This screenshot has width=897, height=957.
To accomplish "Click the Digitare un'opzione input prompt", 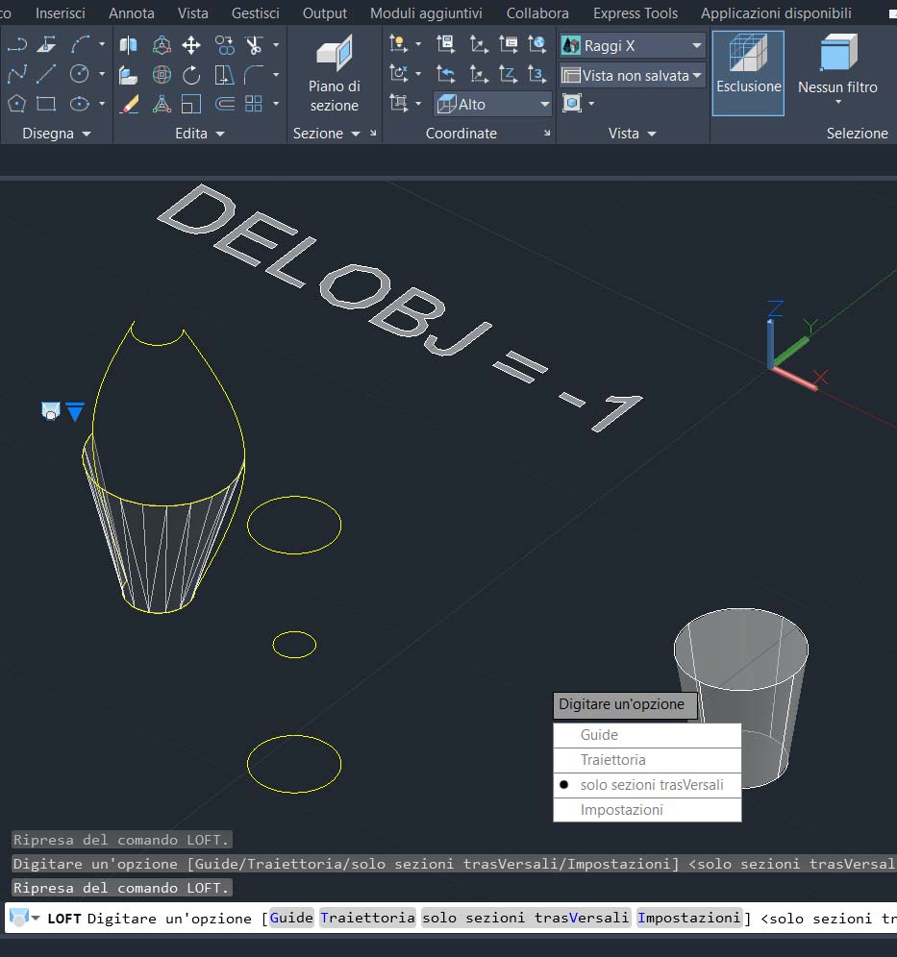I will pyautogui.click(x=625, y=705).
